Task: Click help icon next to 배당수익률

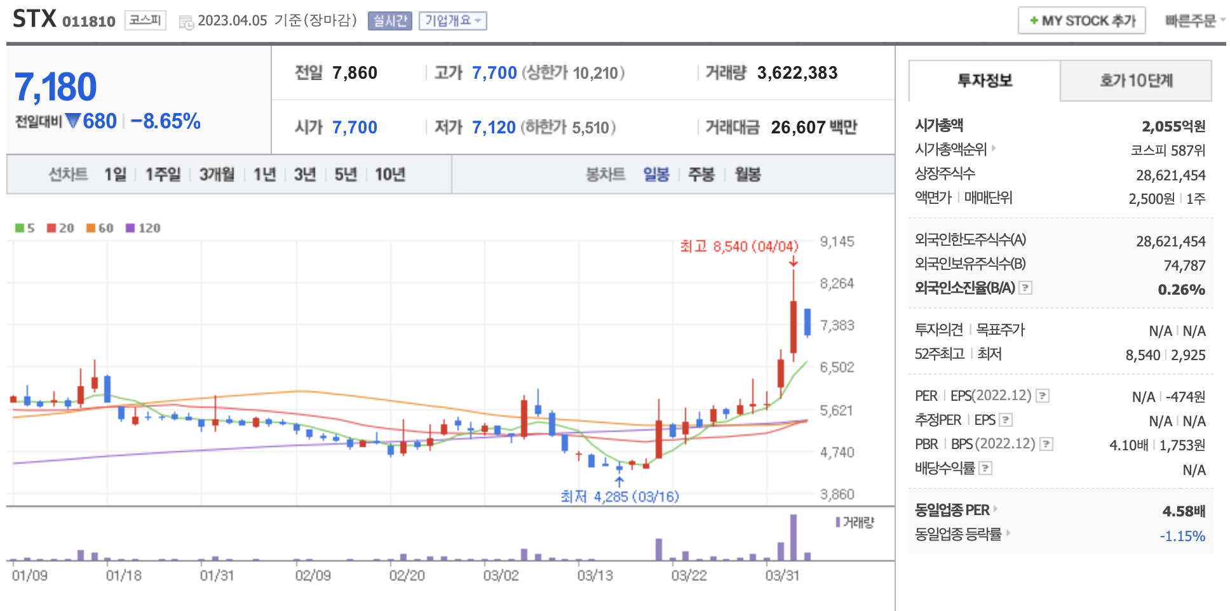Action: pos(985,469)
